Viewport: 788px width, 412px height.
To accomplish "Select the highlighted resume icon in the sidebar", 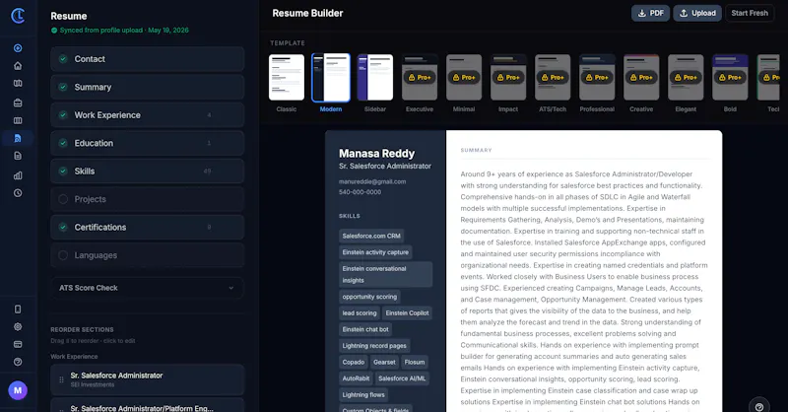I will (x=18, y=138).
